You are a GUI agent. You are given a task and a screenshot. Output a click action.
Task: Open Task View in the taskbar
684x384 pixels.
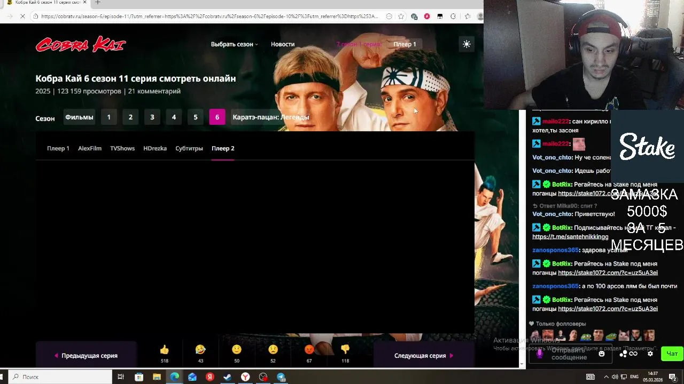pos(121,377)
